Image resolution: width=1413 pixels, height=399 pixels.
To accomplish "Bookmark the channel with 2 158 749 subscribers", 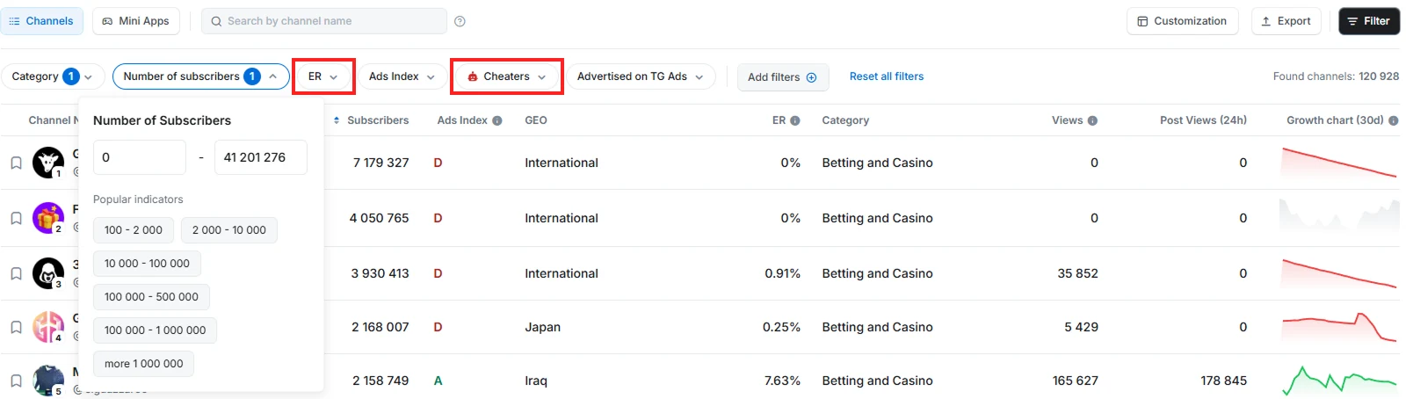I will pyautogui.click(x=16, y=381).
